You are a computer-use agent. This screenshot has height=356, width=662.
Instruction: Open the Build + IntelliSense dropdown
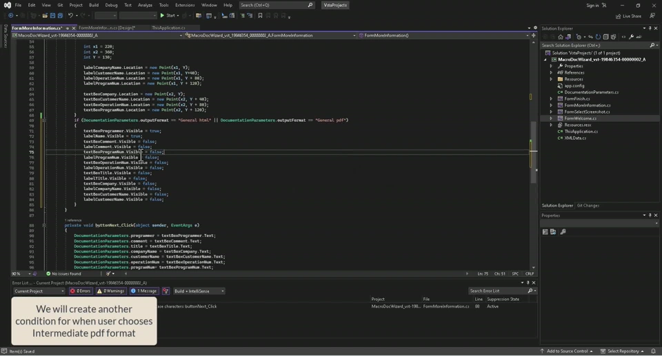click(199, 291)
